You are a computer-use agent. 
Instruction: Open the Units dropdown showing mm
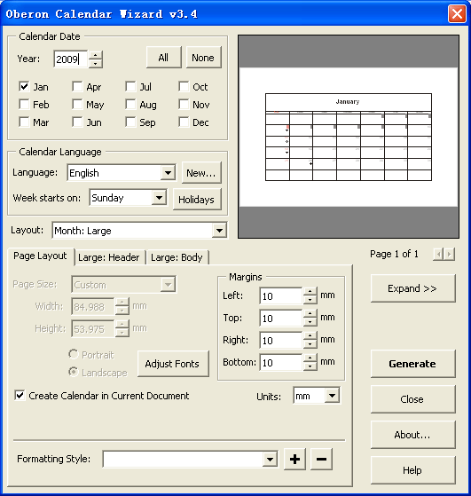(x=317, y=396)
